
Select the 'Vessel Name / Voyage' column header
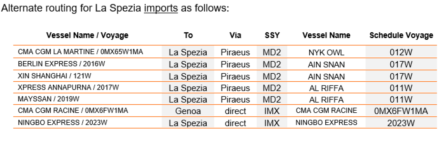tap(87, 35)
